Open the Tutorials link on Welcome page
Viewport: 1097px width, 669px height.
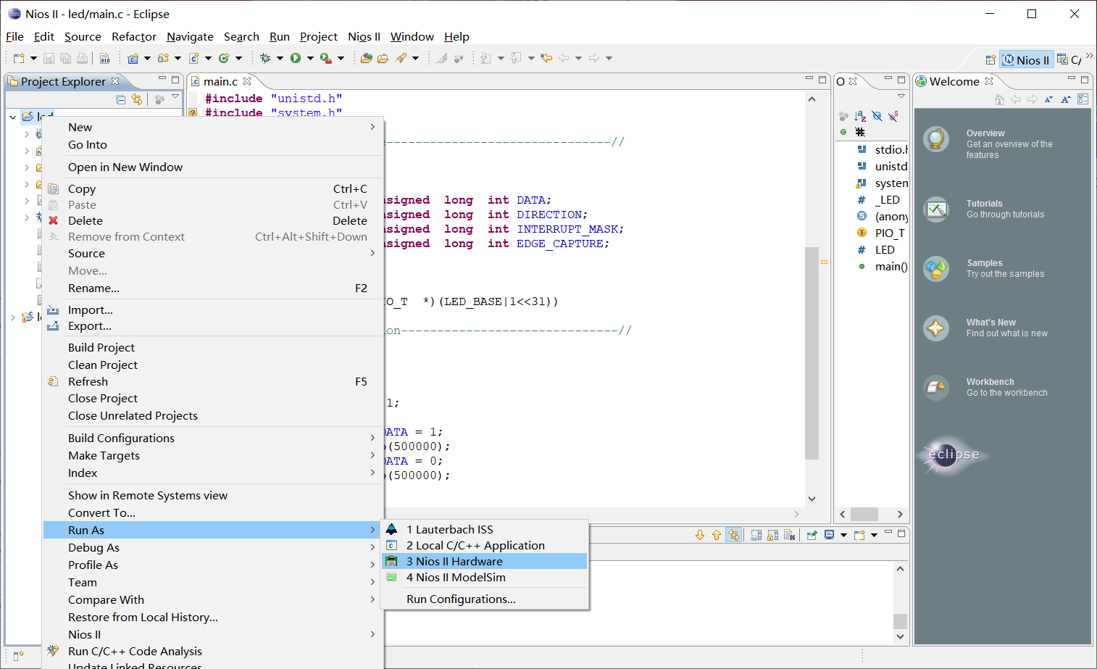pyautogui.click(x=984, y=204)
